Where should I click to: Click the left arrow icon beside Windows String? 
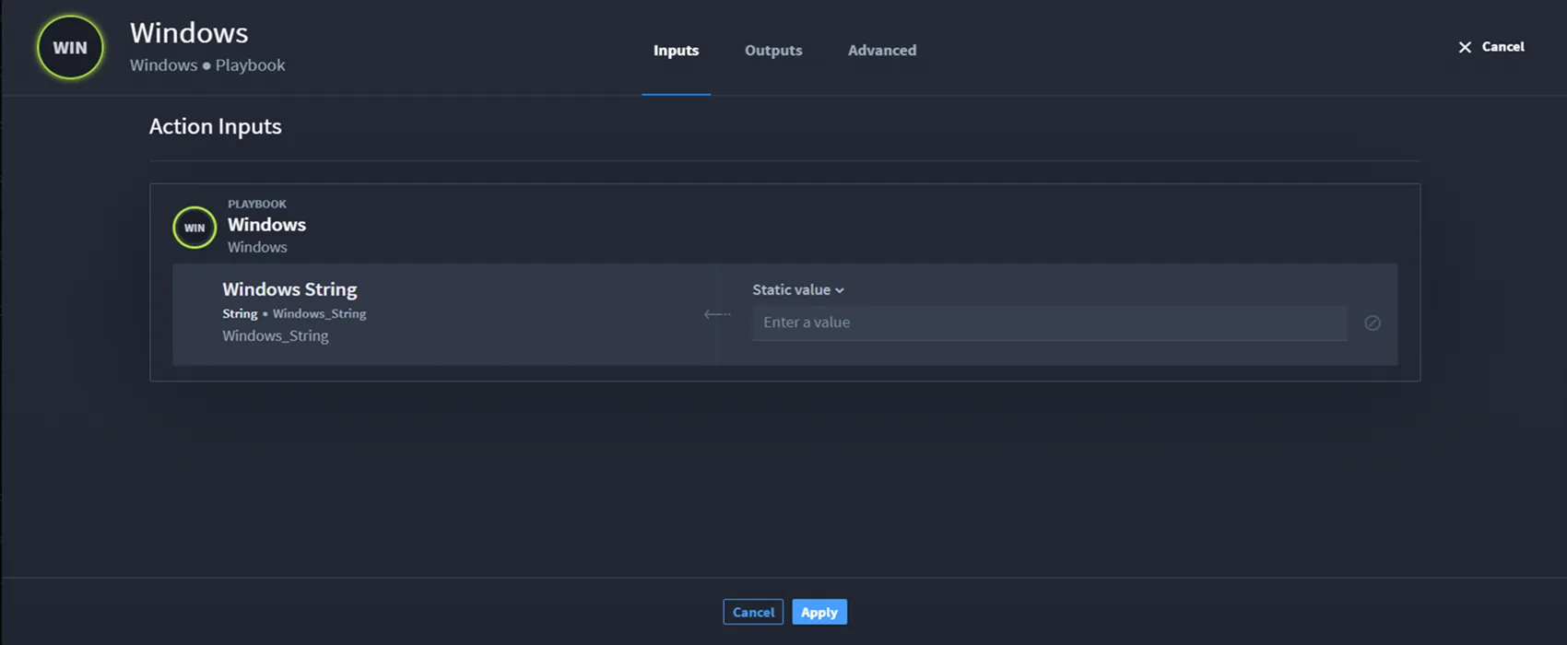click(717, 314)
